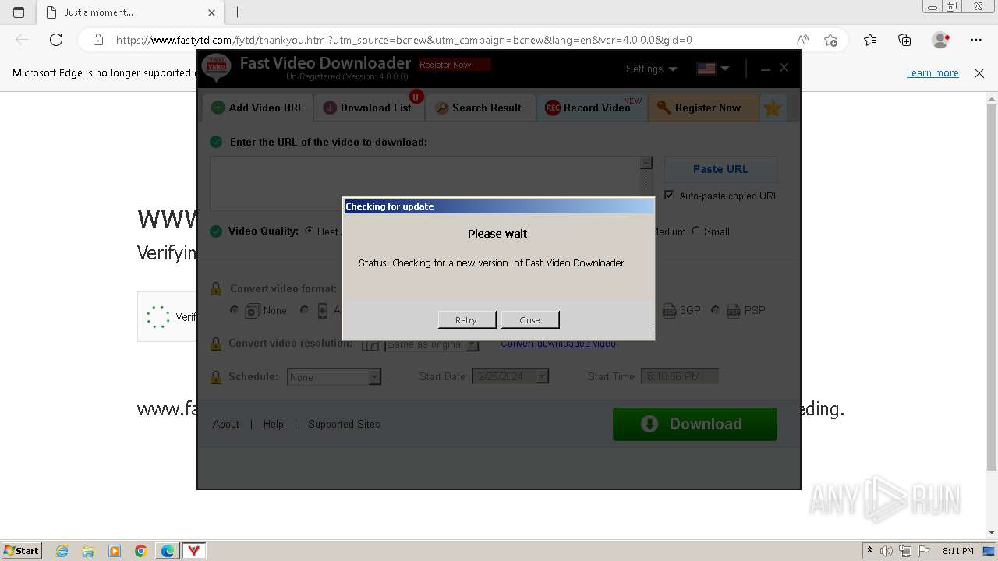Click the green Download button
The image size is (998, 561).
click(x=695, y=424)
